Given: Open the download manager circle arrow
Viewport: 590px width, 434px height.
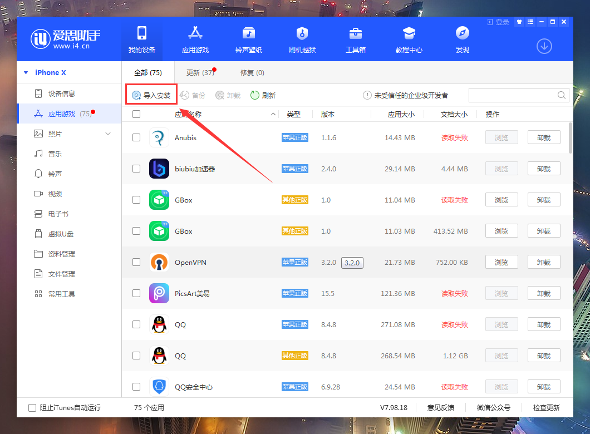Looking at the screenshot, I should 544,46.
